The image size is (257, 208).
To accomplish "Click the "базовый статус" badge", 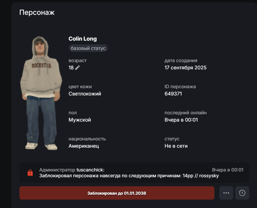I will coord(88,48).
